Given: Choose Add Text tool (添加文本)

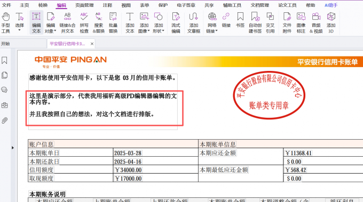Looking at the screenshot, I should (x=130, y=22).
